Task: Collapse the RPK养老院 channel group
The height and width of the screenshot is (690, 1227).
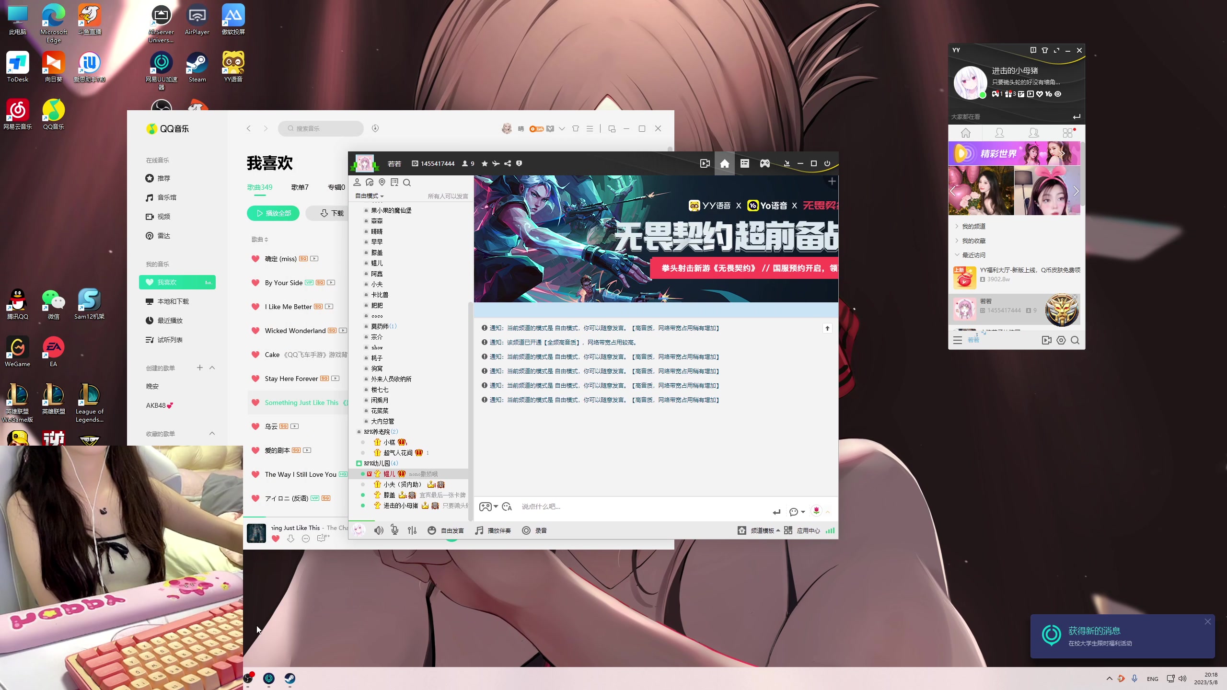Action: pos(359,432)
